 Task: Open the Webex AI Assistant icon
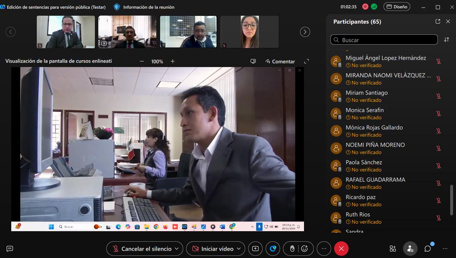(x=273, y=249)
